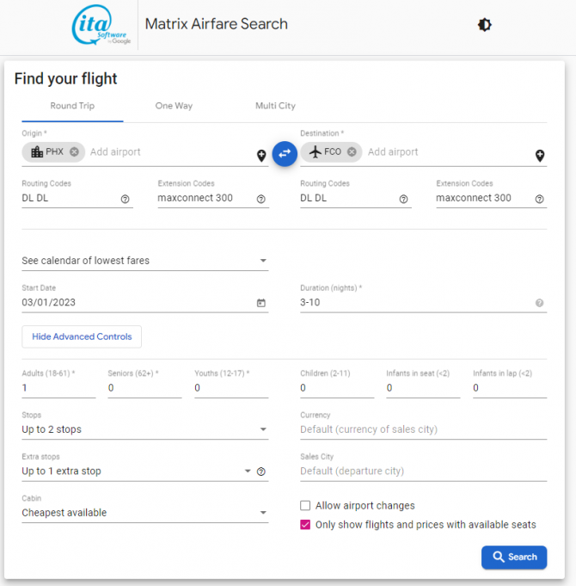Open help for origin Extension Codes
This screenshot has height=586, width=576.
pyautogui.click(x=261, y=199)
